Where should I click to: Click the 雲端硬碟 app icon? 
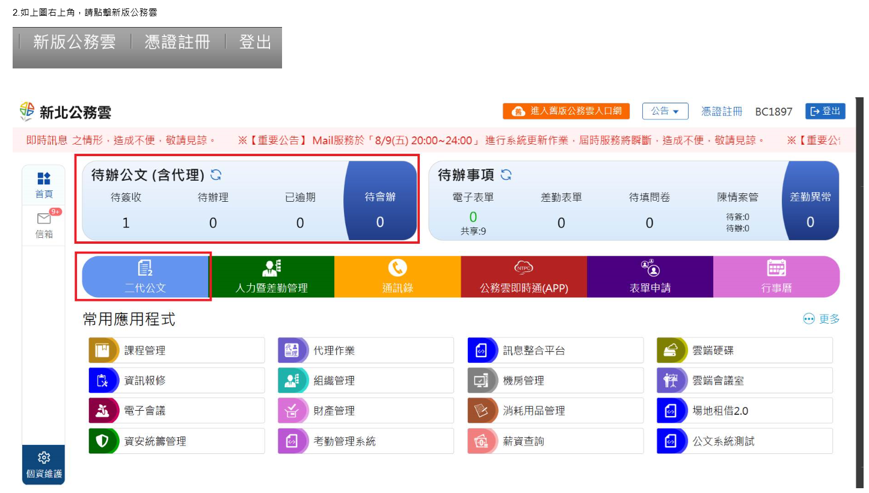pyautogui.click(x=671, y=351)
